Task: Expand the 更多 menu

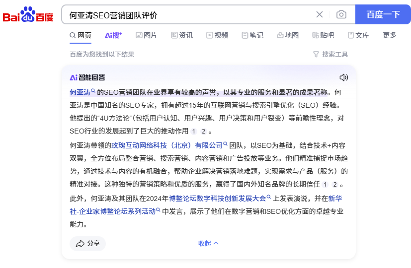Action: [390, 35]
